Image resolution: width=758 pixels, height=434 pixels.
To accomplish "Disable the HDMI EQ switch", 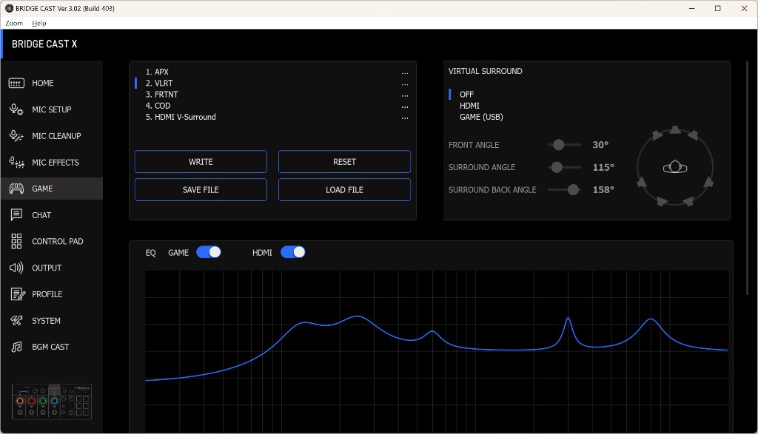I will 293,252.
